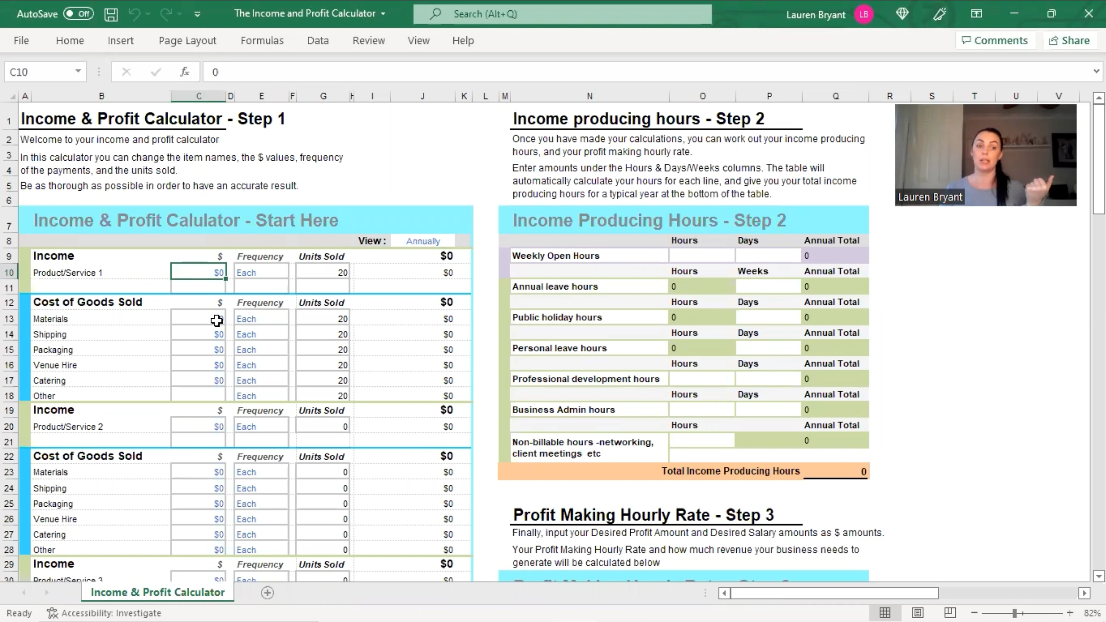
Task: Open the Redo history dropdown arrow
Action: click(x=180, y=14)
